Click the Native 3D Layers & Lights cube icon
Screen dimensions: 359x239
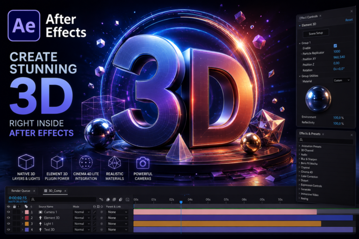coord(26,162)
